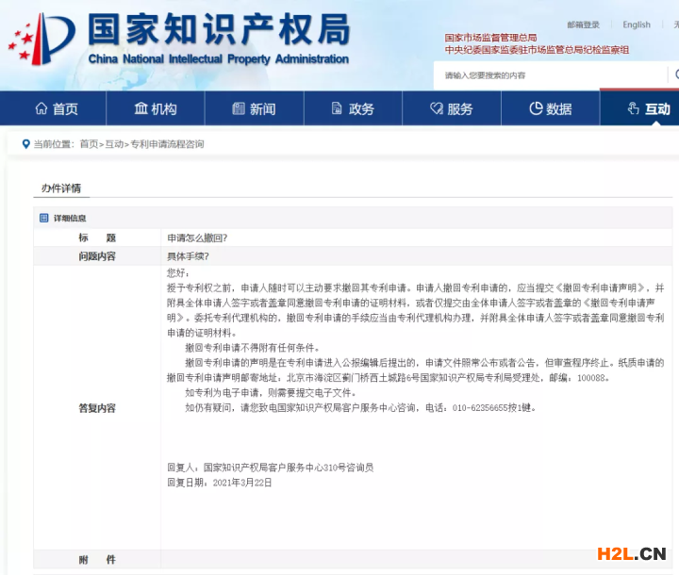Focus the search box 请输入您要搜索的内容
679x575 pixels.
click(551, 75)
